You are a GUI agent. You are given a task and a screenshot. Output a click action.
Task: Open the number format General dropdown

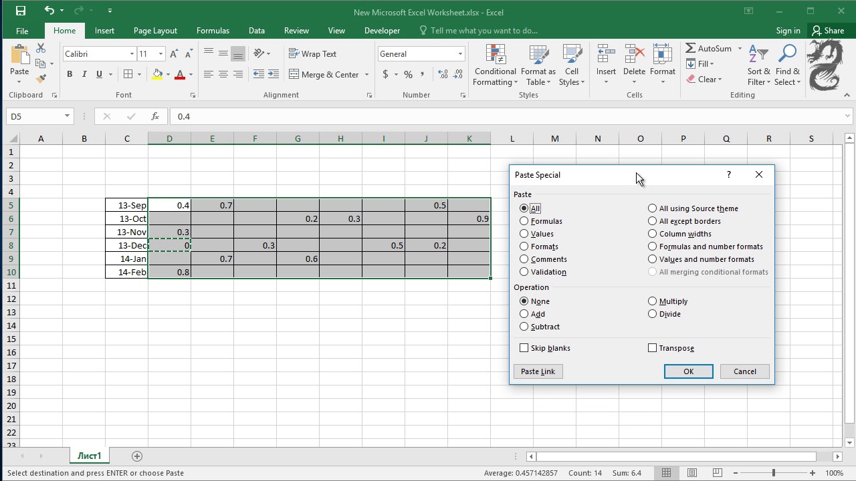click(460, 54)
